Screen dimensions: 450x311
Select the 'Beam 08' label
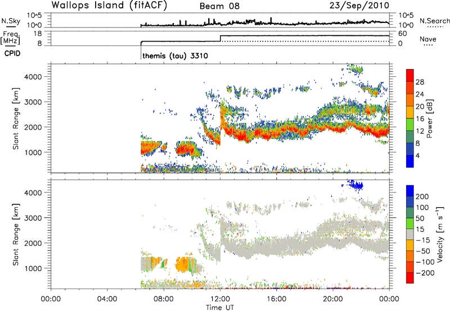pyautogui.click(x=219, y=6)
